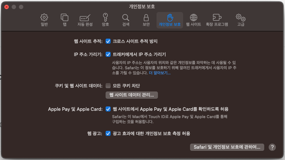Click the window title 개인정보 보호
This screenshot has width=285, height=160.
[x=142, y=7]
